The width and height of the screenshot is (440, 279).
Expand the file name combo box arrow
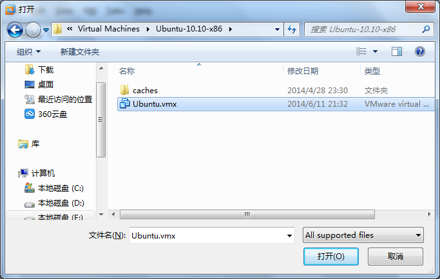[x=289, y=235]
